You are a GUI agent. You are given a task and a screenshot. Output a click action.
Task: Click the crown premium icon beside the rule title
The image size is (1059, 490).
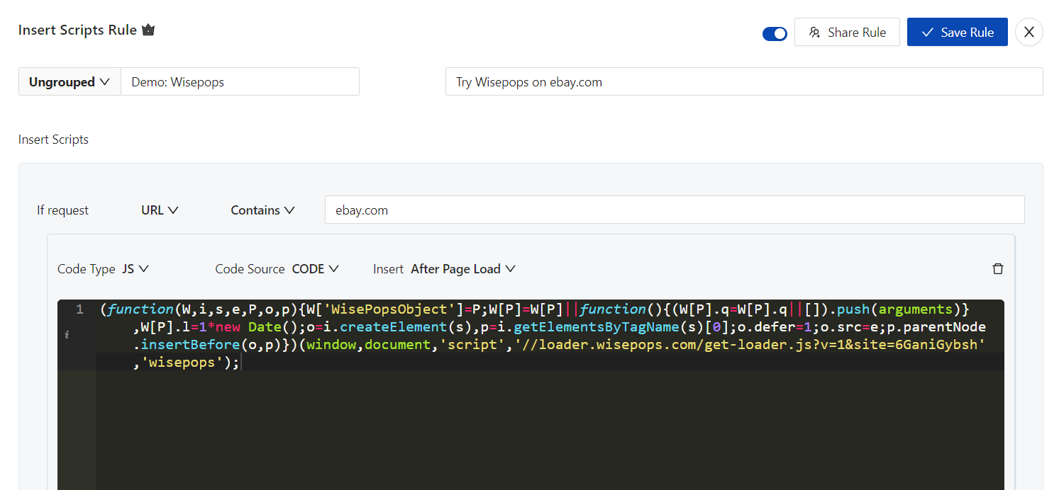tap(148, 30)
